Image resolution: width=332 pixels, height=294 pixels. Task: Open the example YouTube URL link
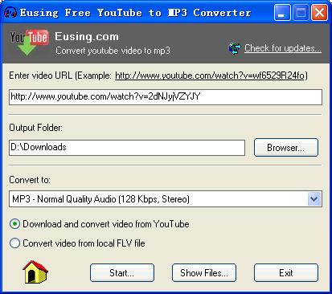pyautogui.click(x=210, y=76)
